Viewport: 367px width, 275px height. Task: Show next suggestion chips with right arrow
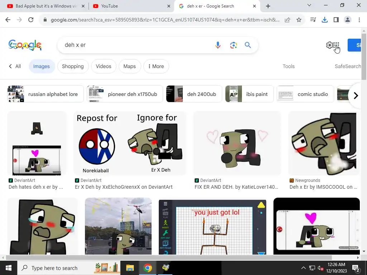pos(356,95)
